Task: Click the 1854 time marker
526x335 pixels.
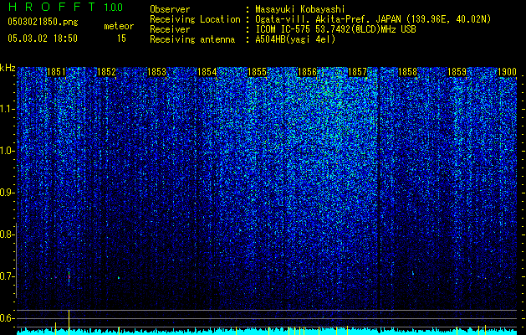Action: [207, 72]
